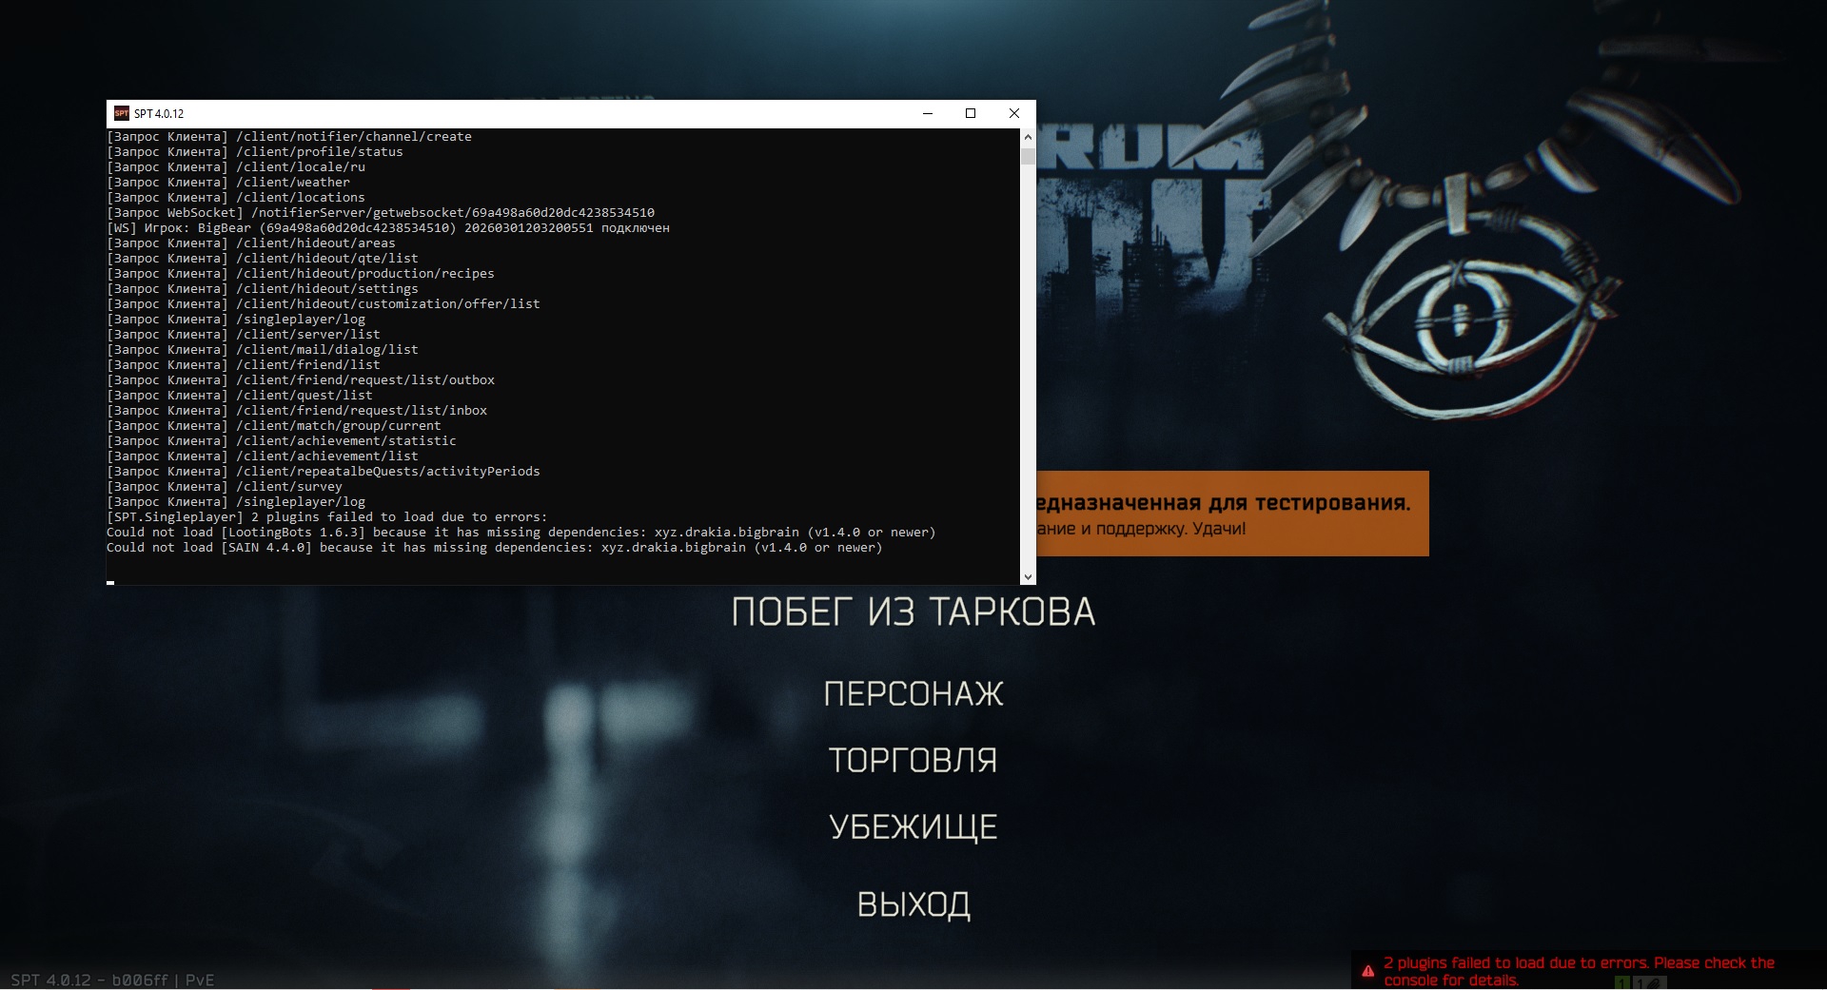
Task: Click the 'Could not load [SAIN 4.4.0]' line
Action: (x=495, y=548)
